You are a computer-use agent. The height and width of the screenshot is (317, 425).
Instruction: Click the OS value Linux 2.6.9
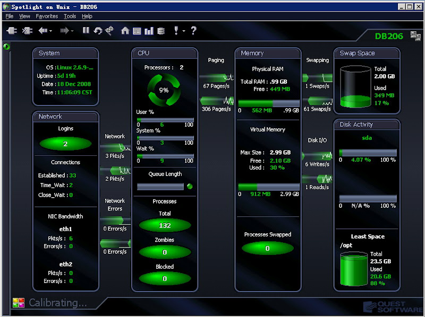click(x=75, y=67)
